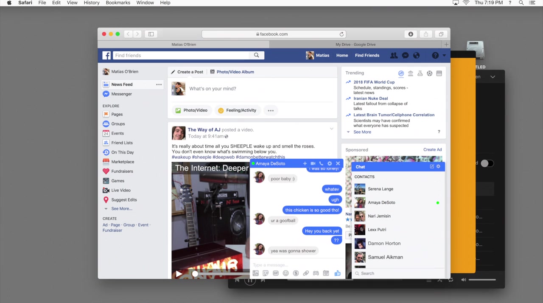Open post options chevron on AJ's post
Viewport: 543px width, 303px height.
tap(331, 129)
